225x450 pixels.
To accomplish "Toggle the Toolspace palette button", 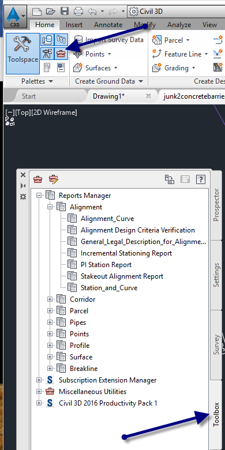I will [22, 54].
